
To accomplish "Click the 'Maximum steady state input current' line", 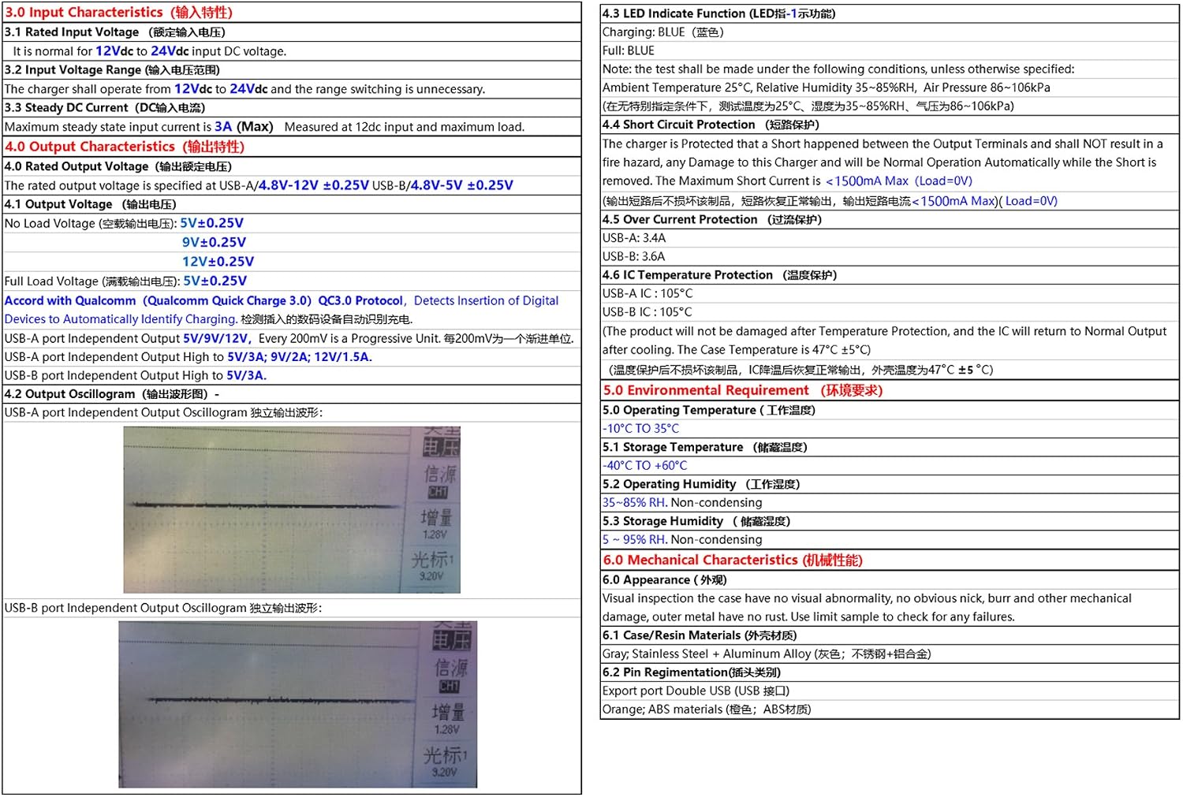I will [264, 127].
